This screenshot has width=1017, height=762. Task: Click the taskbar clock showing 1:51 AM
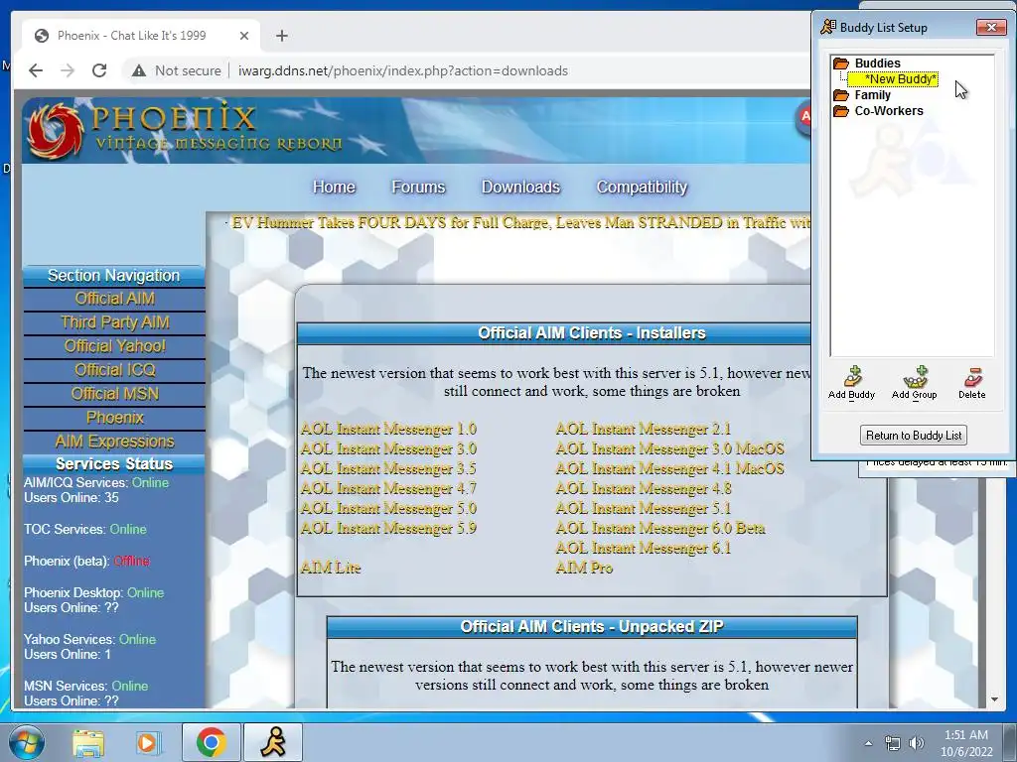(965, 743)
